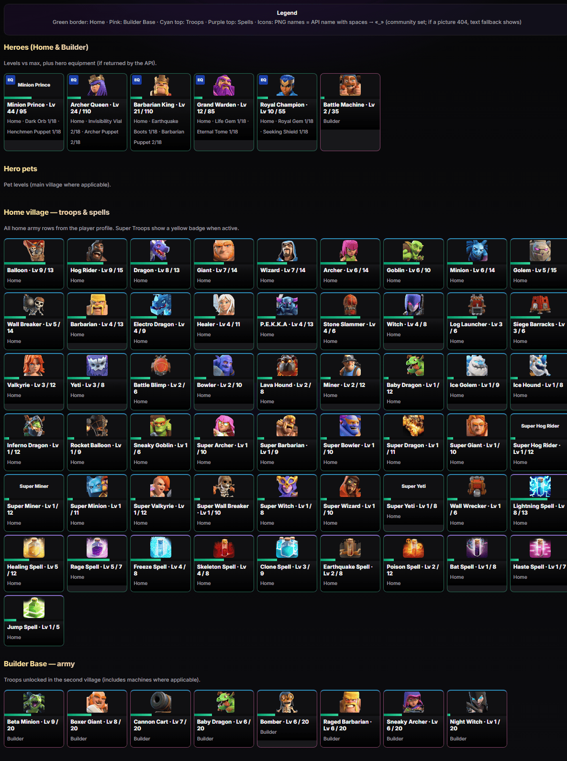Click the Royal Champion hero portrait
Image resolution: width=567 pixels, height=761 pixels.
pos(287,85)
